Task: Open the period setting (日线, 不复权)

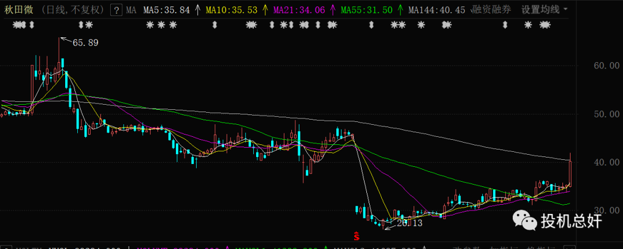Action: point(67,10)
